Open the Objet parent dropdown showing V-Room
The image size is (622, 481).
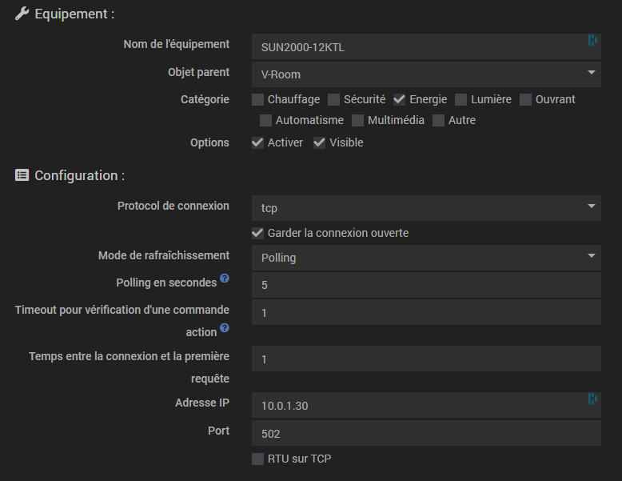[x=426, y=74]
